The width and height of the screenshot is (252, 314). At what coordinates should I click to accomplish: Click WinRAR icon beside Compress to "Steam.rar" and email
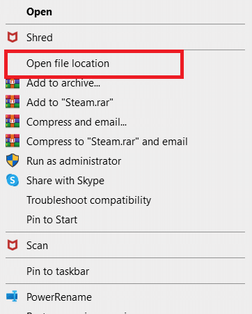click(13, 141)
